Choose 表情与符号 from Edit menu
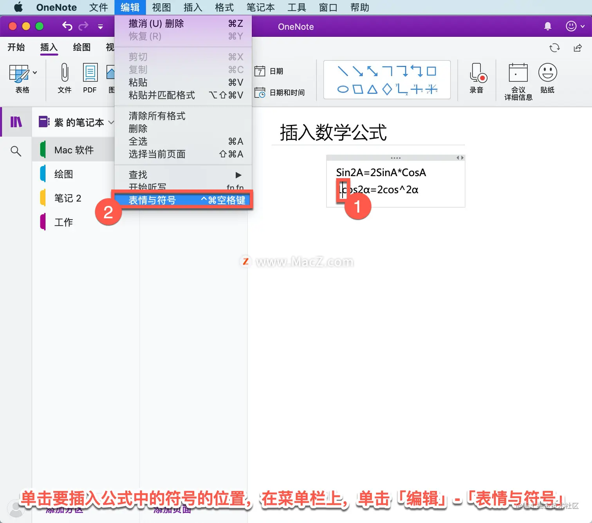Image resolution: width=592 pixels, height=523 pixels. point(183,200)
